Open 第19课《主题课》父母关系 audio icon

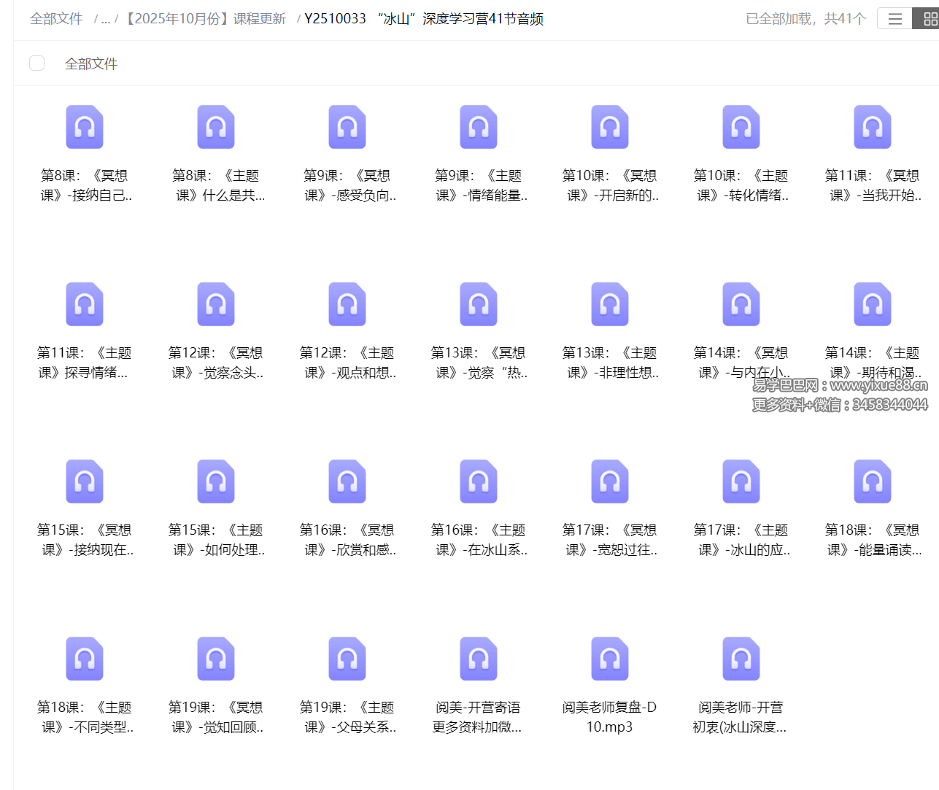[347, 659]
